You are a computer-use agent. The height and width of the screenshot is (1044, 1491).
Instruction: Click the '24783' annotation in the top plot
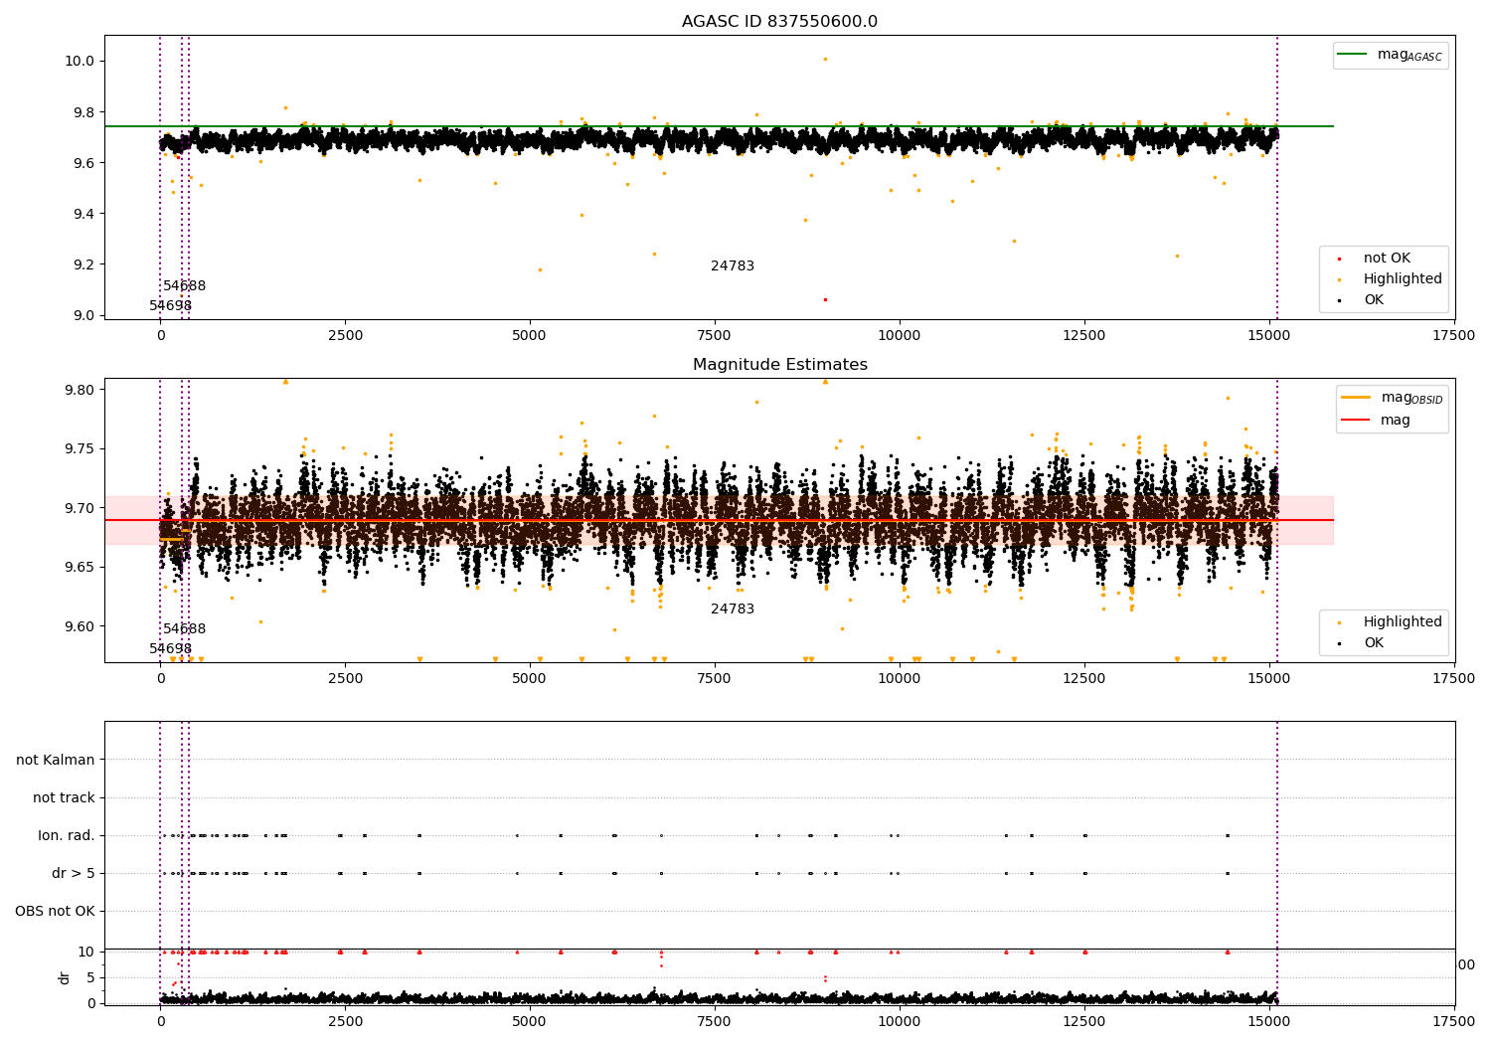733,266
